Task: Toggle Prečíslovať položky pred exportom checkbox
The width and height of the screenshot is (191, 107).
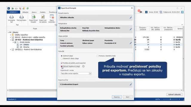Action: click(x=61, y=63)
